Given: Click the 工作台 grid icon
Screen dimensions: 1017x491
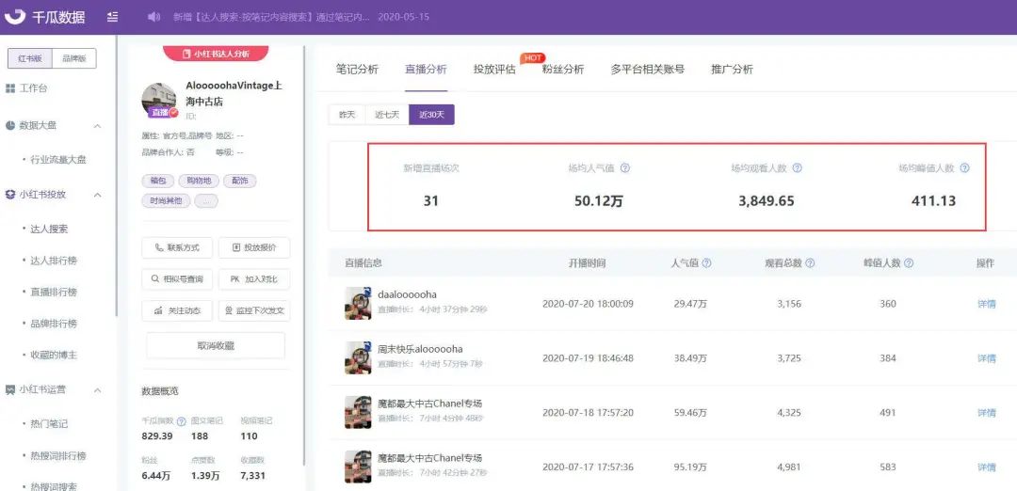Looking at the screenshot, I should [x=10, y=88].
